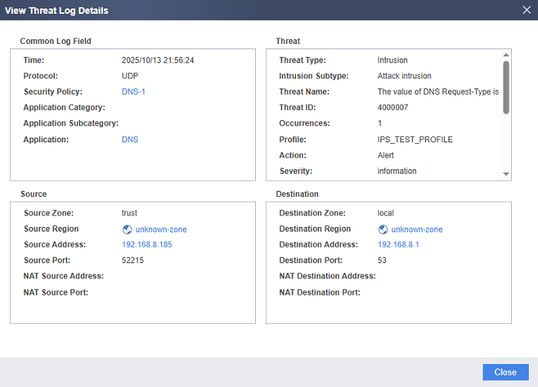
Task: Click the Threat panel scroll-up arrow
Action: [506, 55]
